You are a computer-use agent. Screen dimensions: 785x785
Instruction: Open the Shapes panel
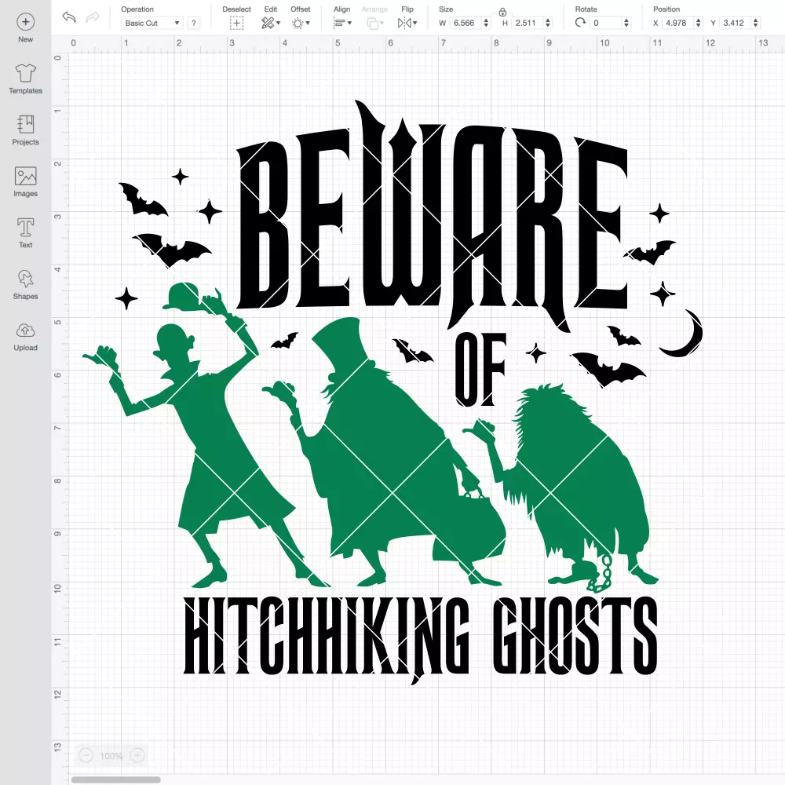[26, 285]
